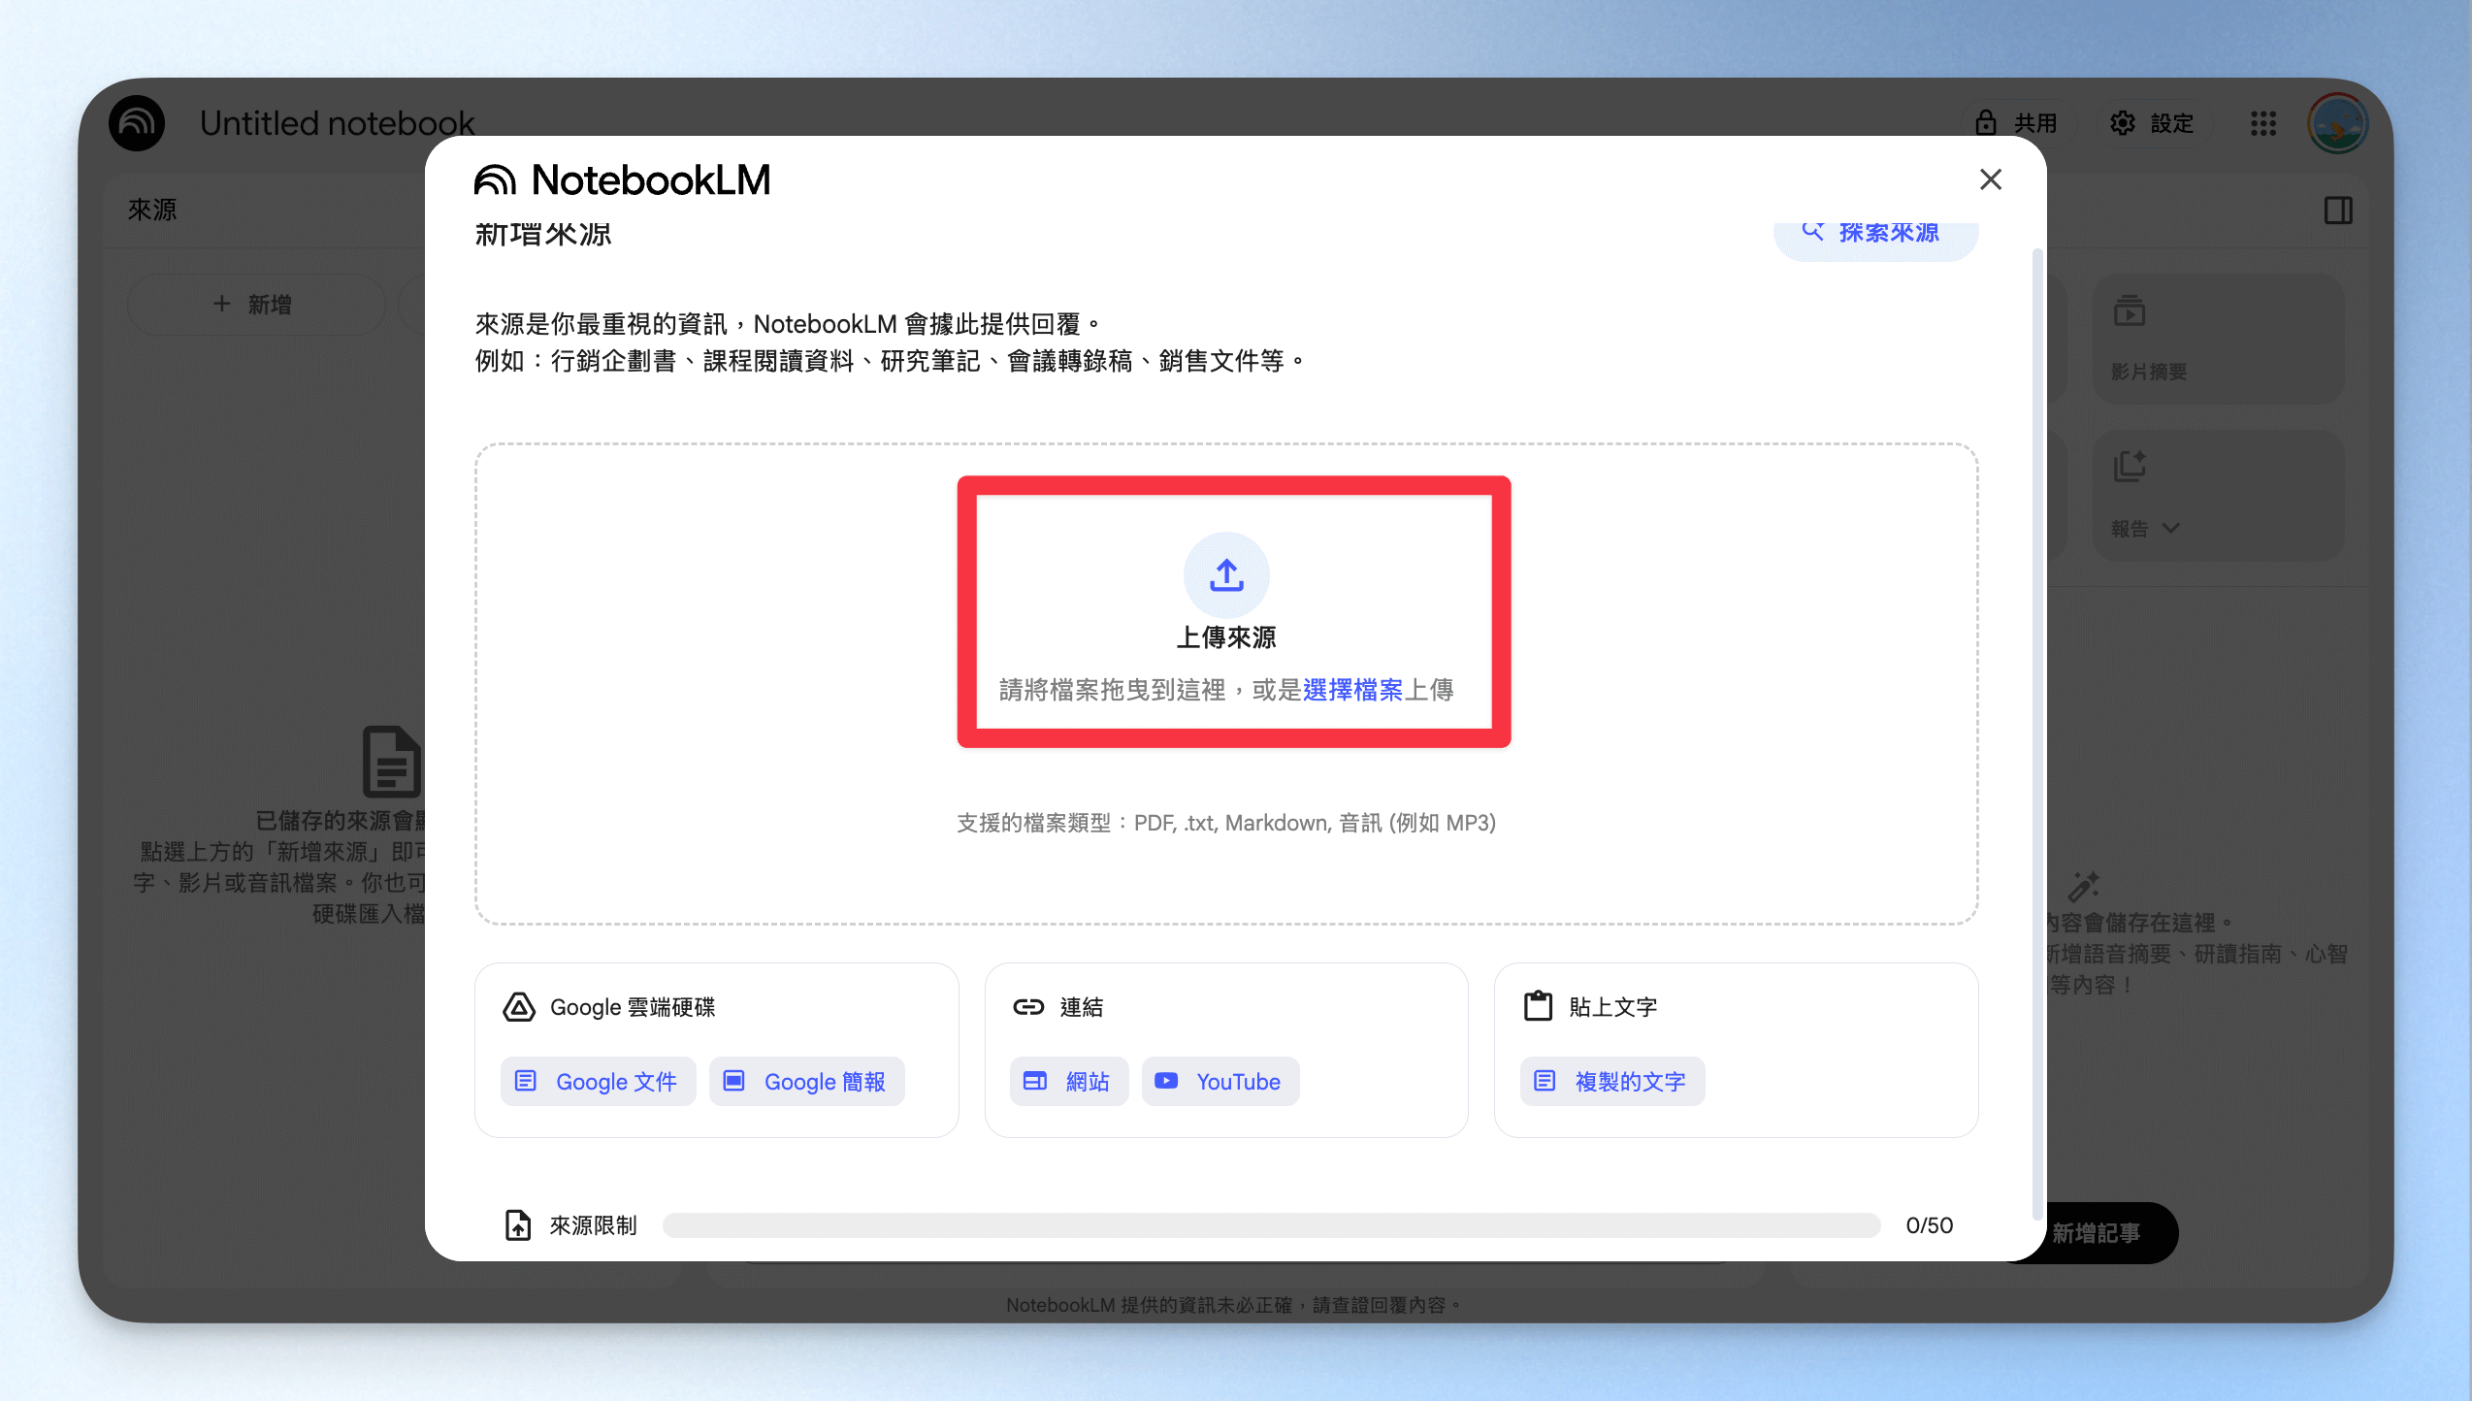2472x1401 pixels.
Task: Click the user profile avatar
Action: pyautogui.click(x=2338, y=123)
